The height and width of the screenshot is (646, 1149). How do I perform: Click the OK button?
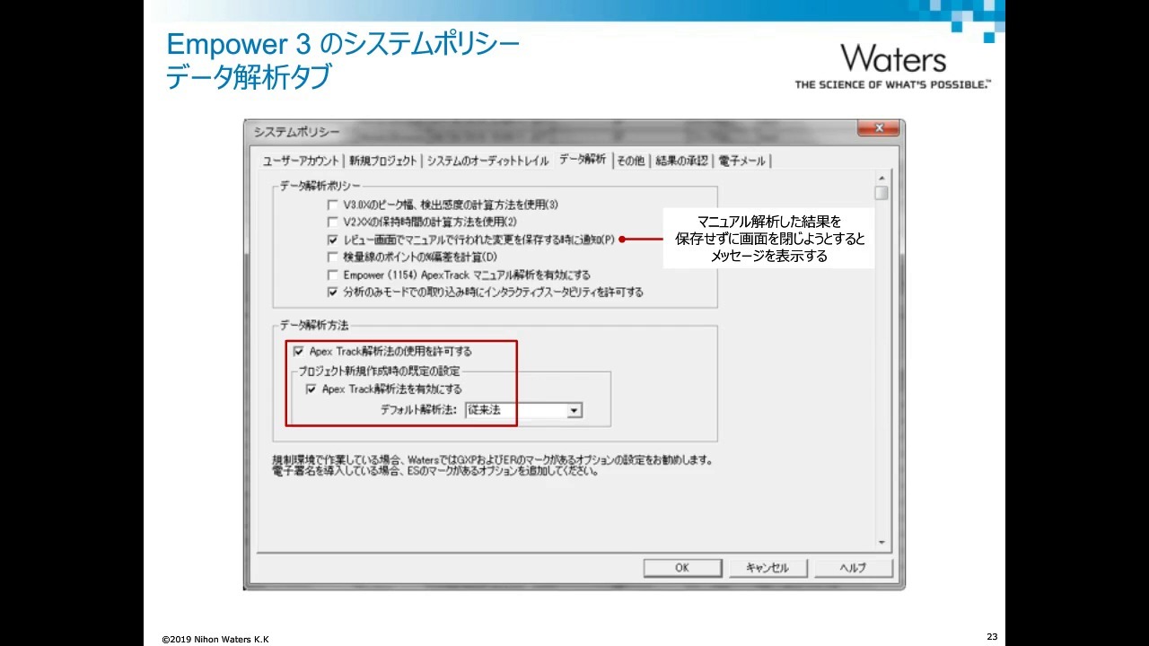(682, 568)
